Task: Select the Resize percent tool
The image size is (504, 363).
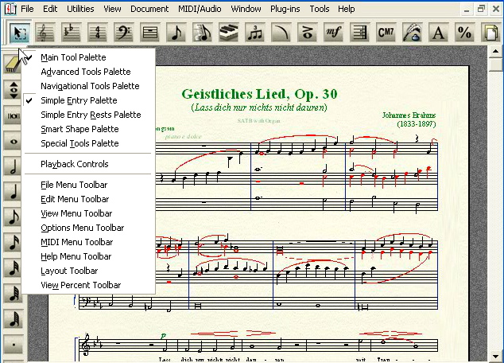Action: (x=464, y=33)
